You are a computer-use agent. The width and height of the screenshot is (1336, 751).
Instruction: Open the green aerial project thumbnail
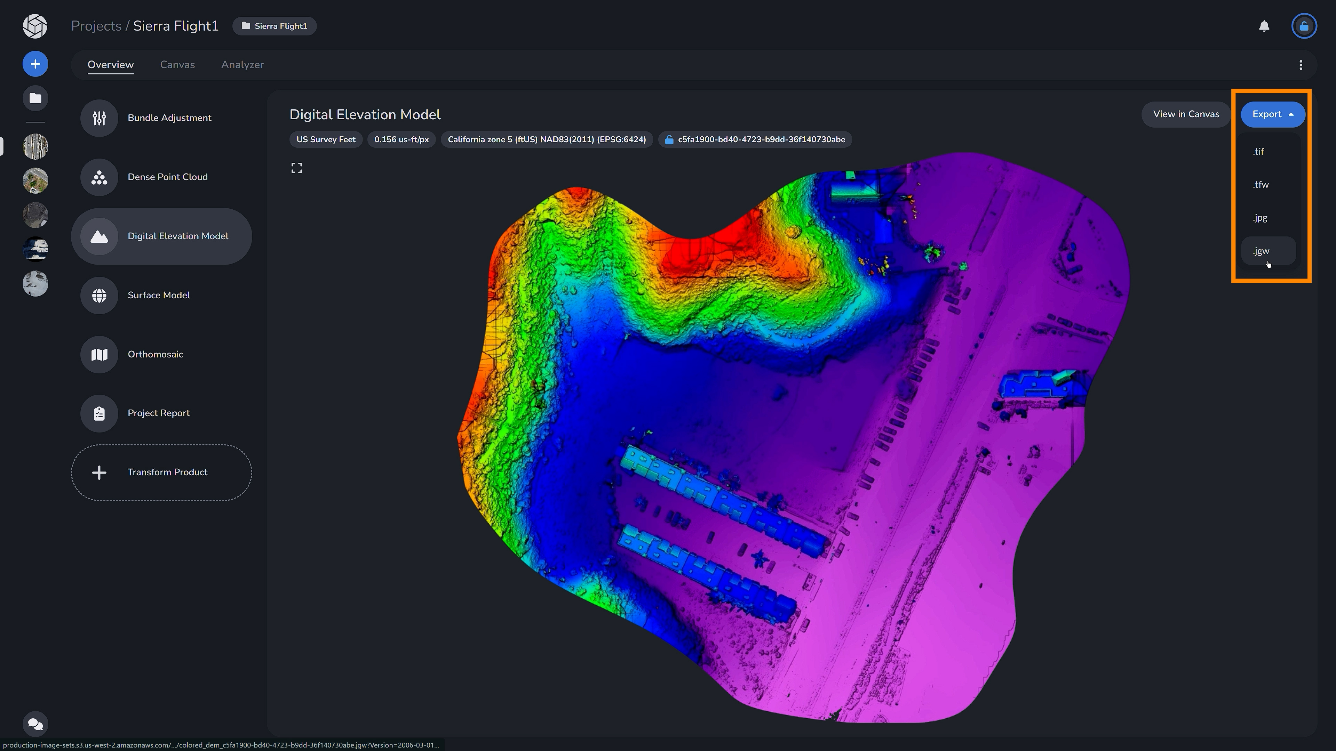tap(35, 180)
